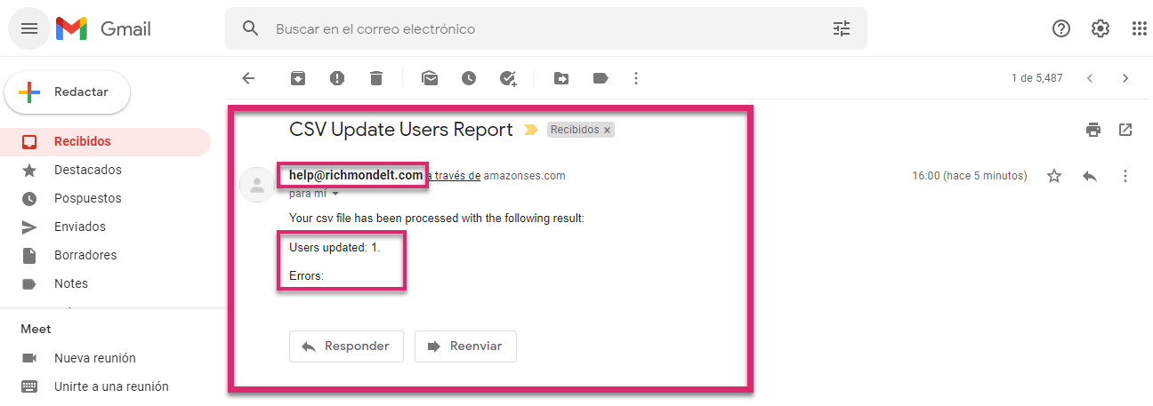Snooze email with the clock icon

point(469,78)
